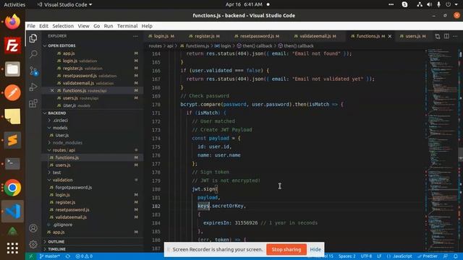Screen dimensions: 463x260
Task: Open Google Chrome from the dock
Action: [12, 188]
